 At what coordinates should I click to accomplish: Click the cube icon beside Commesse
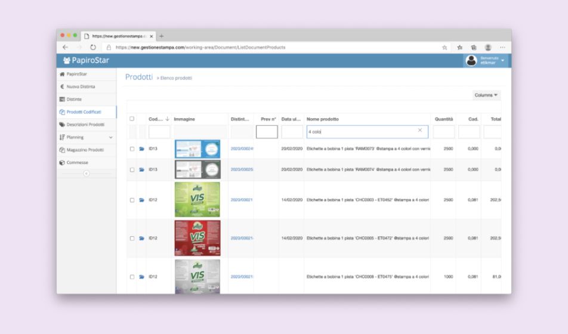click(x=62, y=163)
